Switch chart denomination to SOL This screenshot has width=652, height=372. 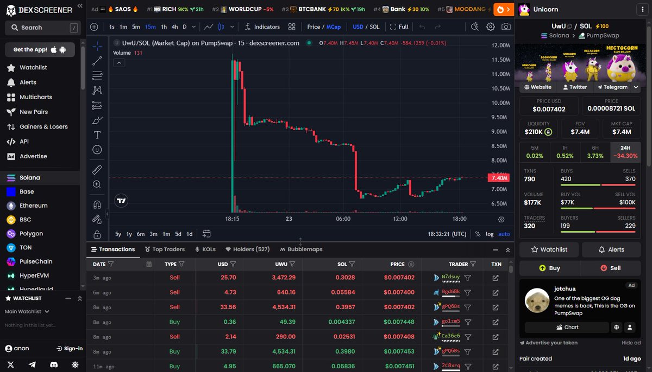[x=374, y=27]
